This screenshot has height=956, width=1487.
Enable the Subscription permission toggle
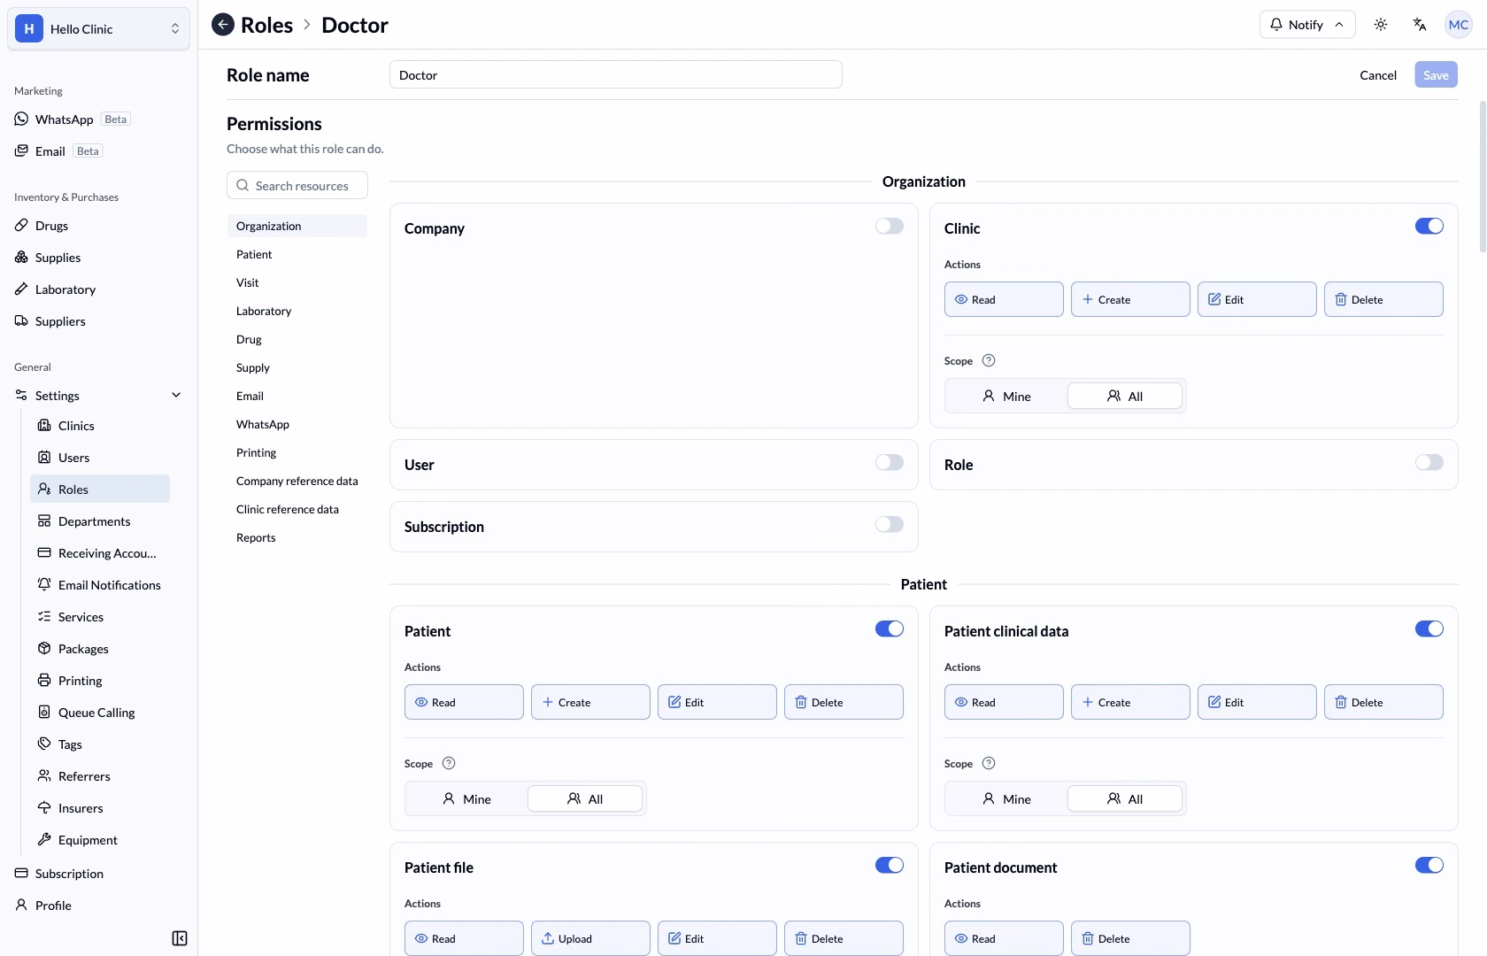click(890, 525)
